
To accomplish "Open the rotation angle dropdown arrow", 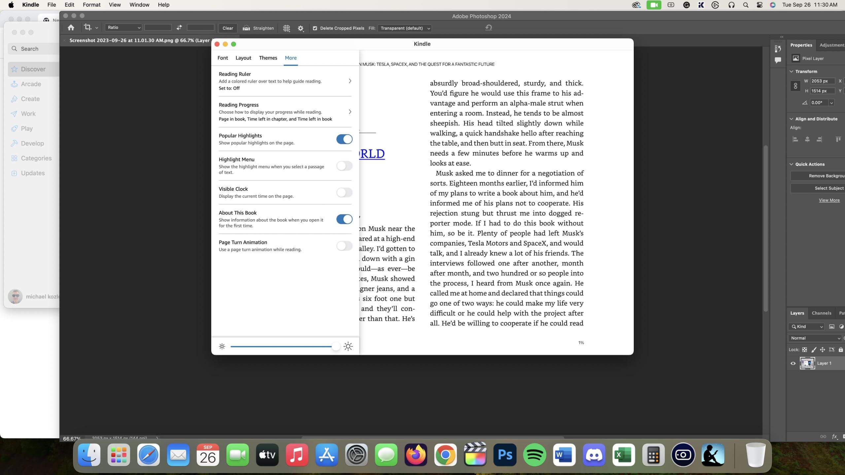I will [831, 103].
